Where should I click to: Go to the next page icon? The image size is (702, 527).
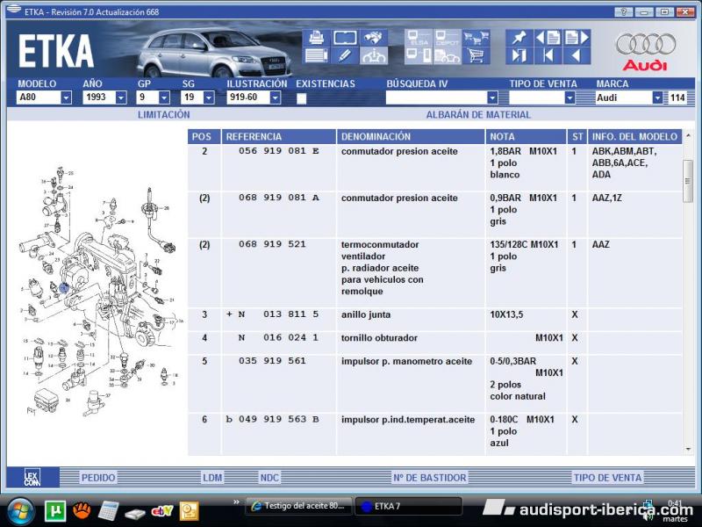tap(577, 38)
